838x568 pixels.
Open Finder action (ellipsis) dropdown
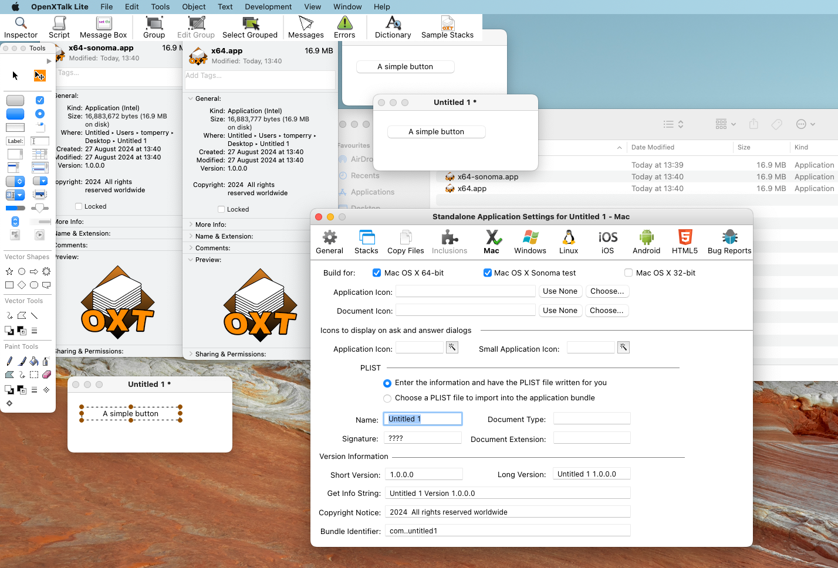(805, 124)
